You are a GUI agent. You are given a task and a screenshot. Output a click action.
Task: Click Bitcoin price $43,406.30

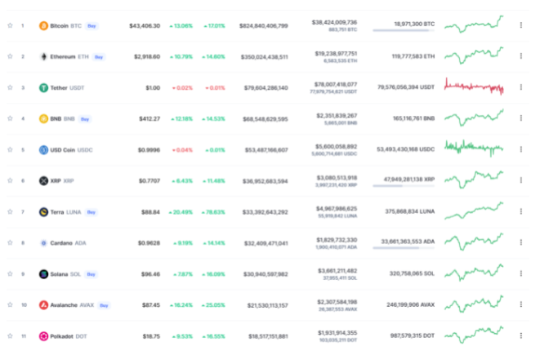[145, 26]
